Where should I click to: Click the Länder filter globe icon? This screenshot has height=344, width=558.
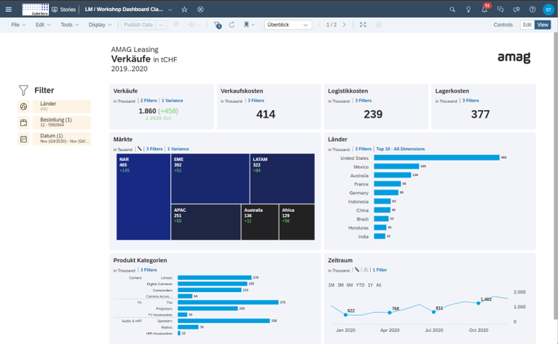[x=24, y=106]
